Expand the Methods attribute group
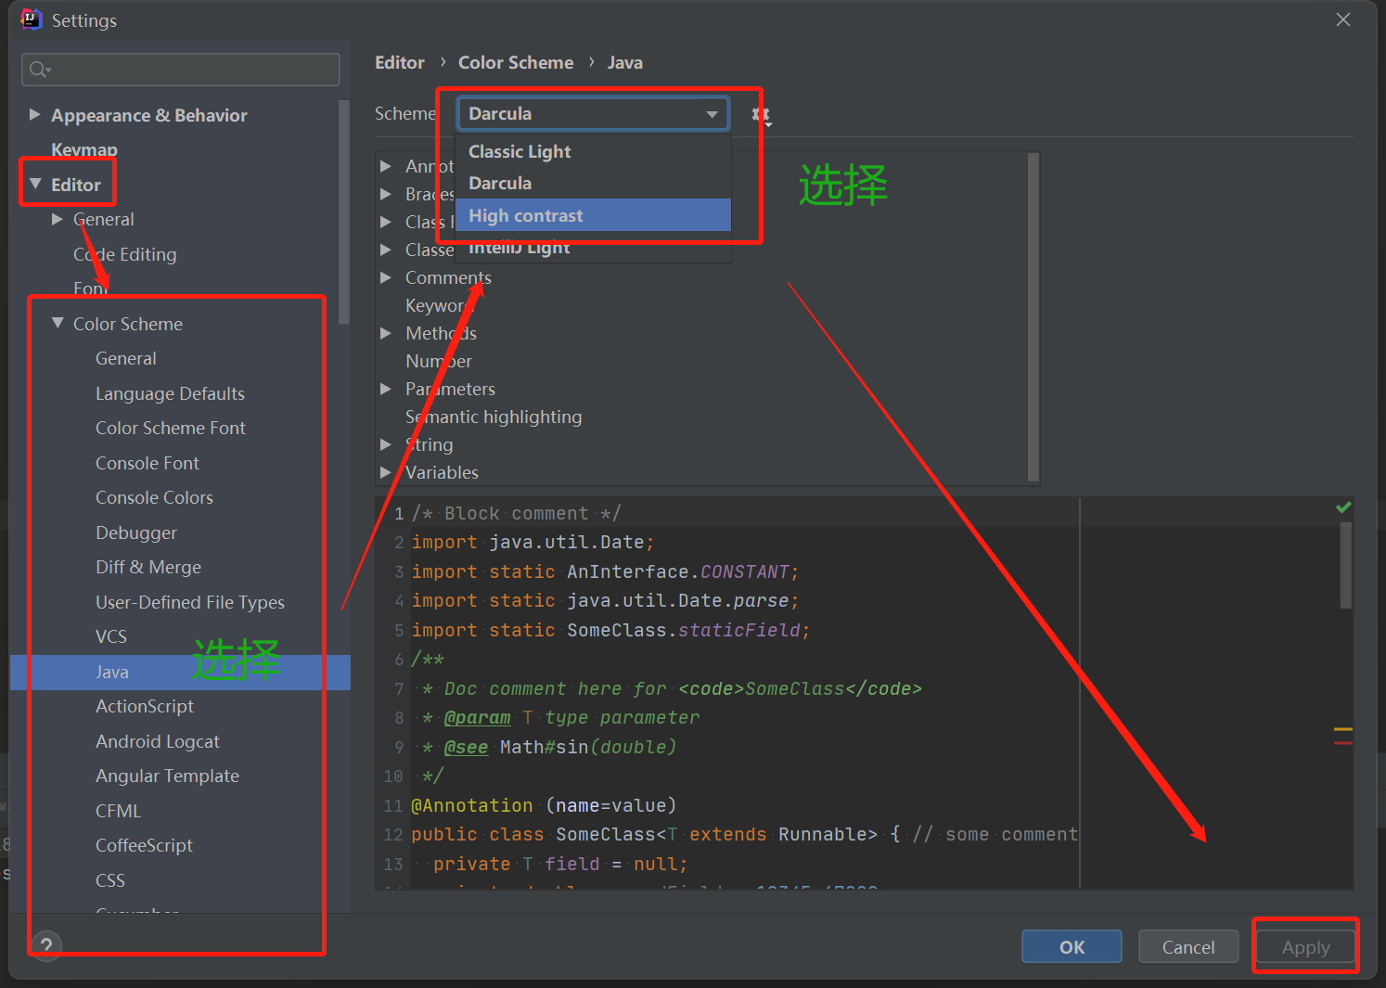This screenshot has height=988, width=1386. [x=386, y=333]
